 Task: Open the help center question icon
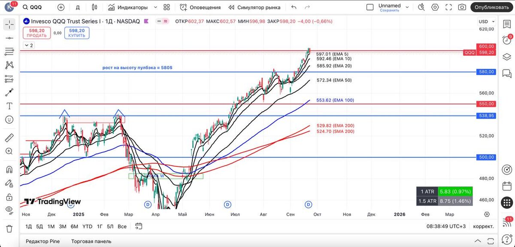click(x=507, y=239)
